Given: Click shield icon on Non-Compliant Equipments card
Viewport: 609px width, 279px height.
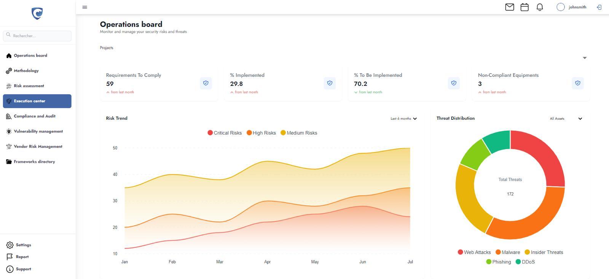Looking at the screenshot, I should click(577, 83).
